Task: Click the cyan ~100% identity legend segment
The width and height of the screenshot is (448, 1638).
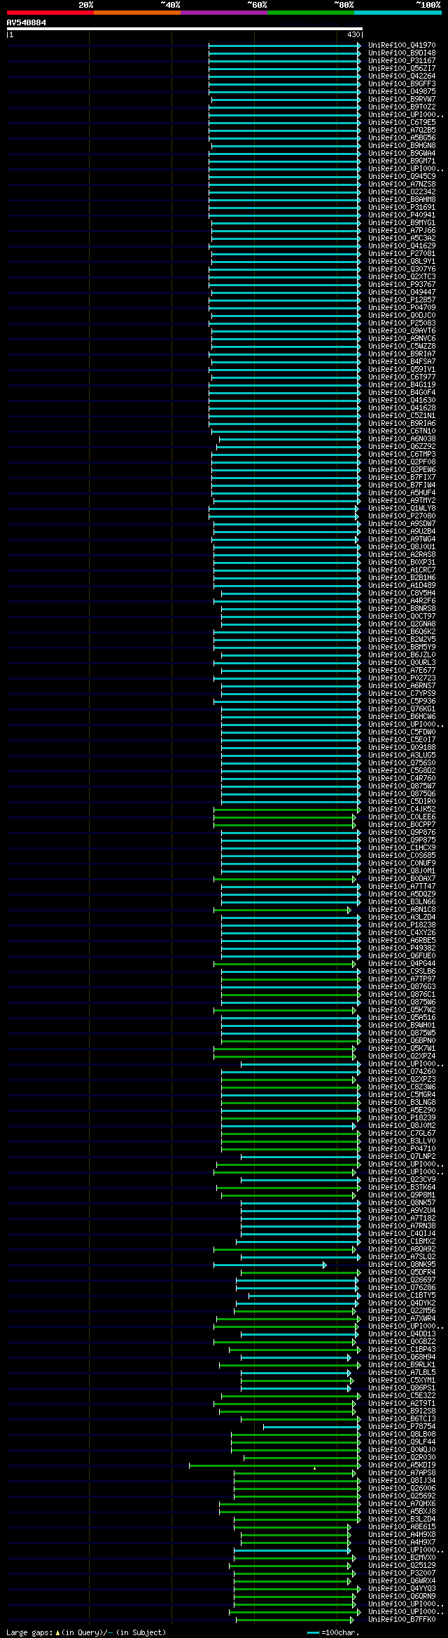Action: point(398,13)
